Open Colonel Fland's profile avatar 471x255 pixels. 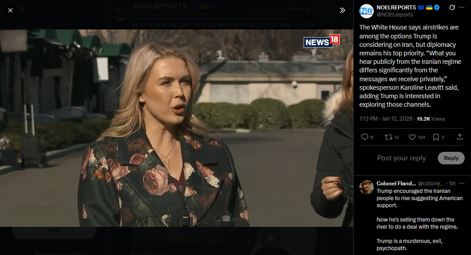pyautogui.click(x=367, y=188)
